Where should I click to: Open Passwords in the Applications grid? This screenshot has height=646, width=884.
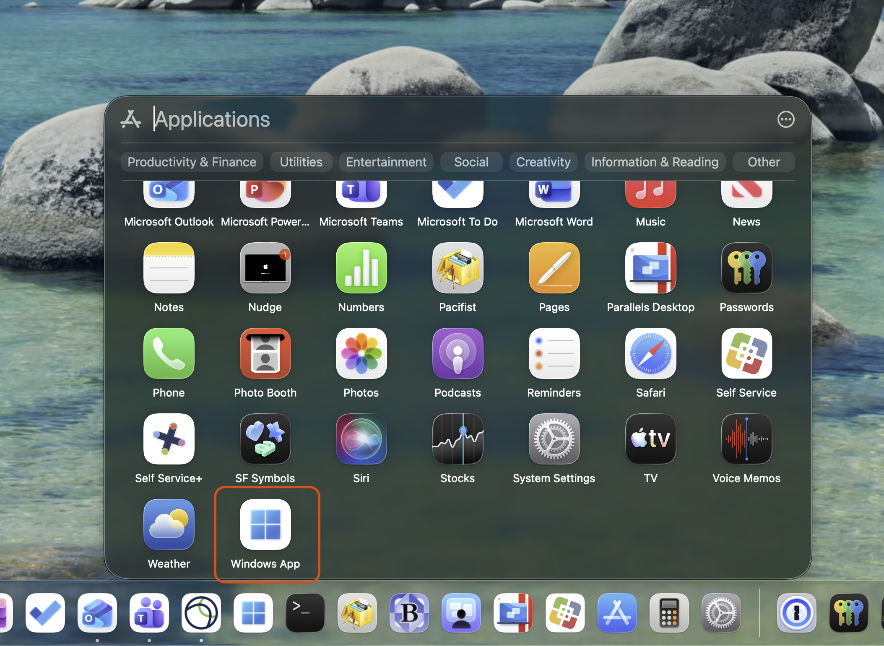pos(747,268)
